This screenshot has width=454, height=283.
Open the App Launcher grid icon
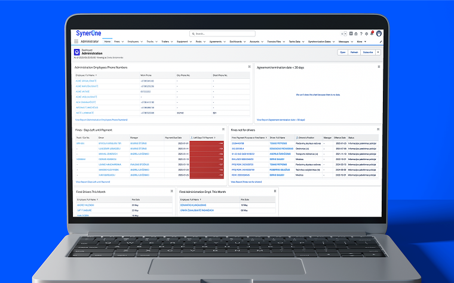[x=76, y=42]
